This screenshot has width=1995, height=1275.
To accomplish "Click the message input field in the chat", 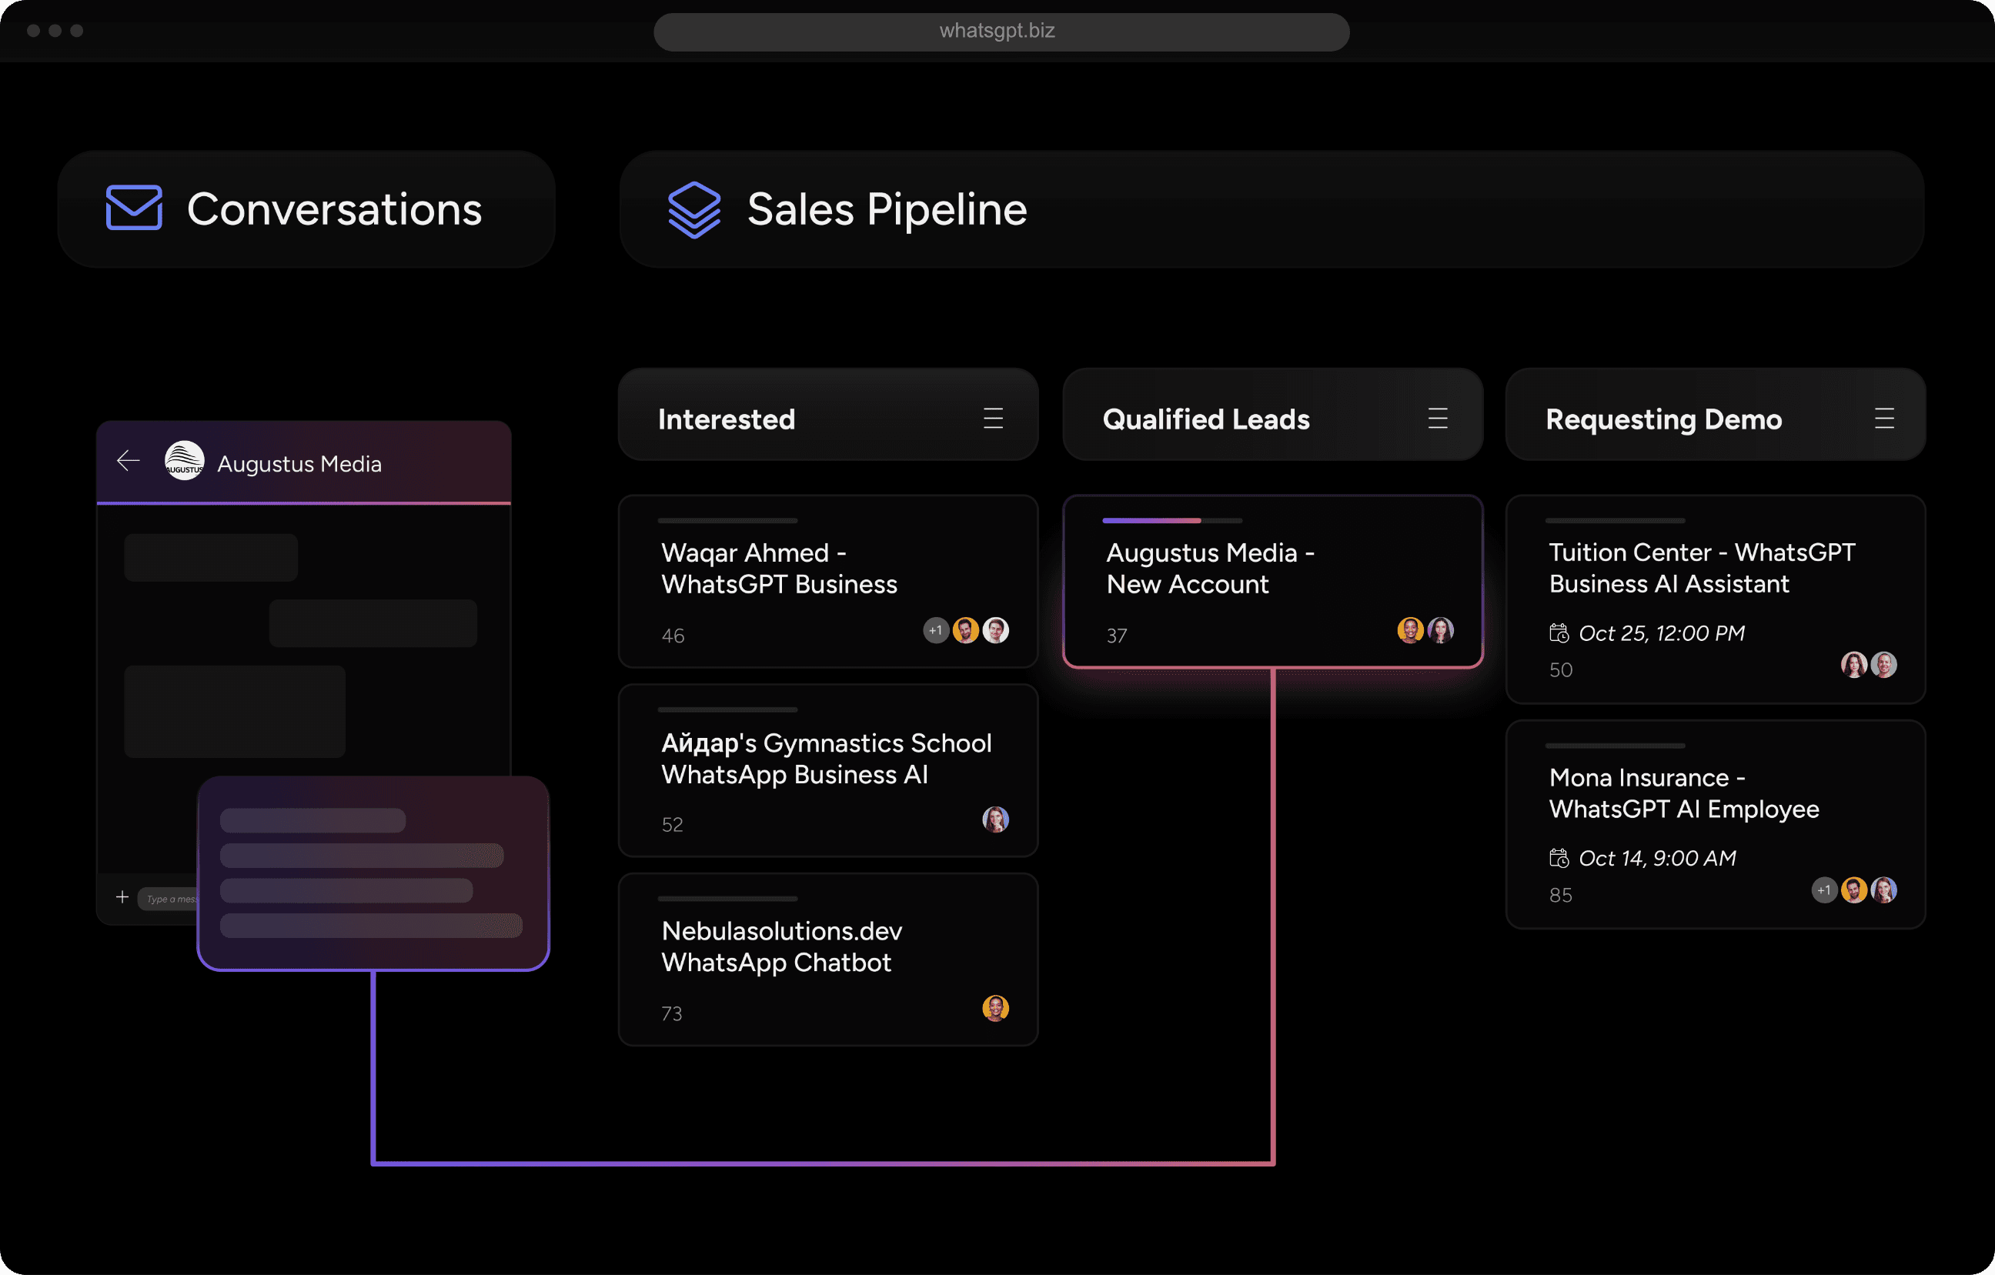I will 174,897.
